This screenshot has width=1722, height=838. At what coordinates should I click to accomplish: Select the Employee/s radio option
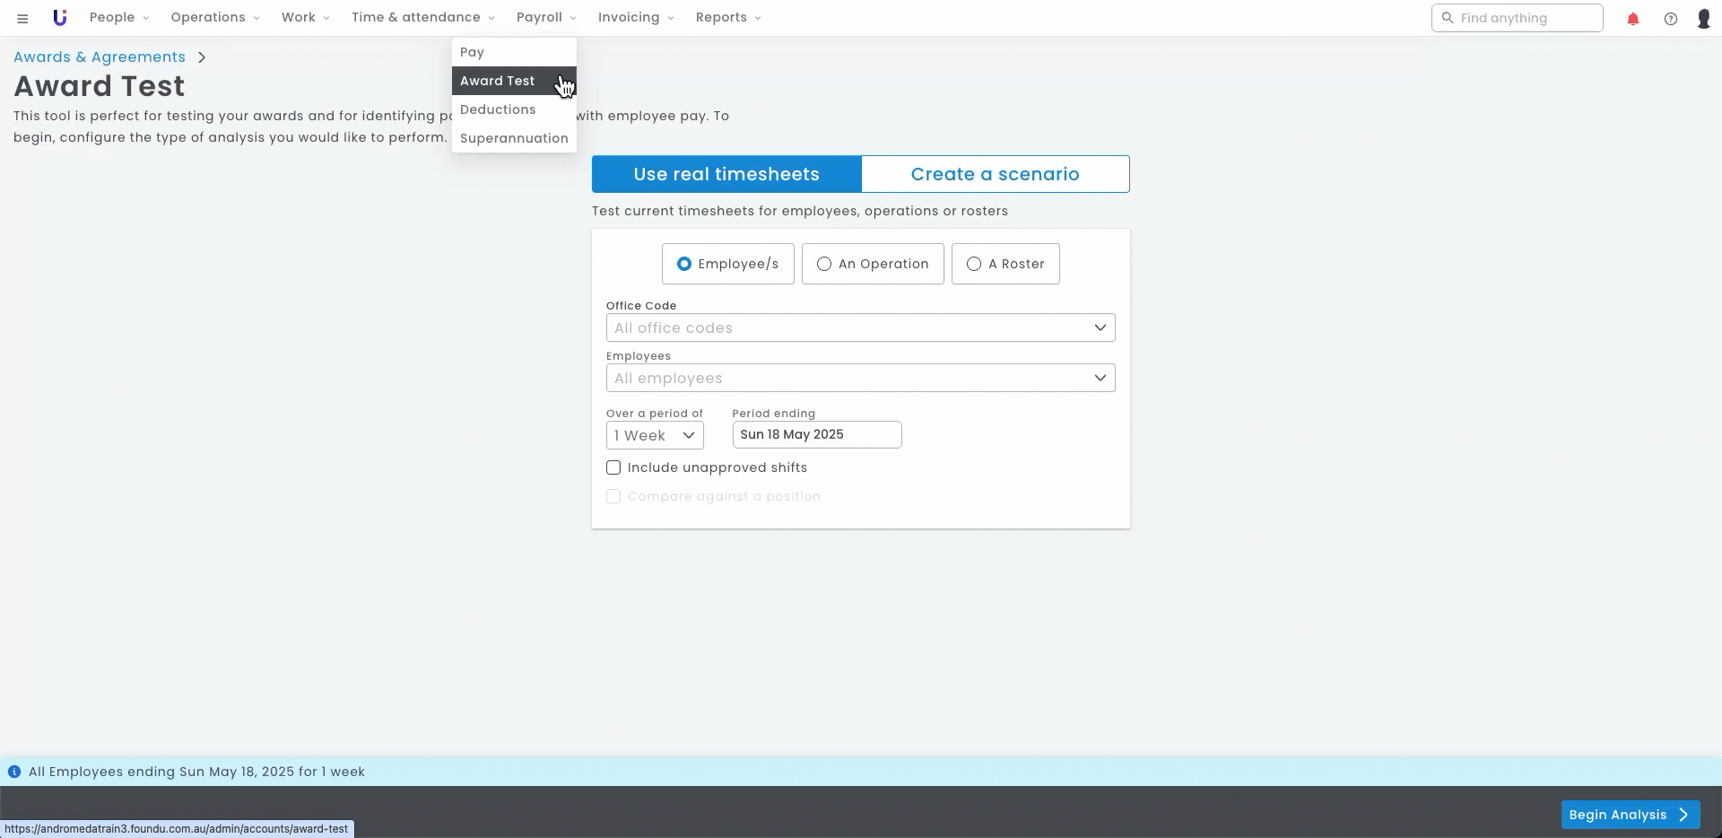click(684, 264)
